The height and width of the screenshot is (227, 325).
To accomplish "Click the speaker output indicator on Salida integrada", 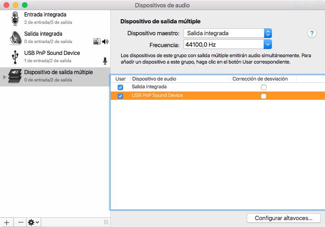I will tap(105, 42).
